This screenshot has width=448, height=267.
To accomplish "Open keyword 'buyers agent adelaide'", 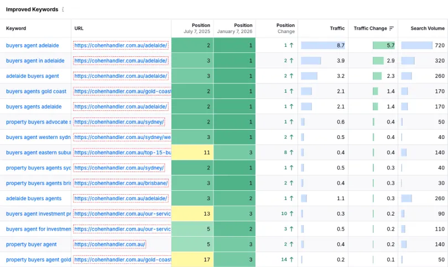I will click(x=32, y=45).
